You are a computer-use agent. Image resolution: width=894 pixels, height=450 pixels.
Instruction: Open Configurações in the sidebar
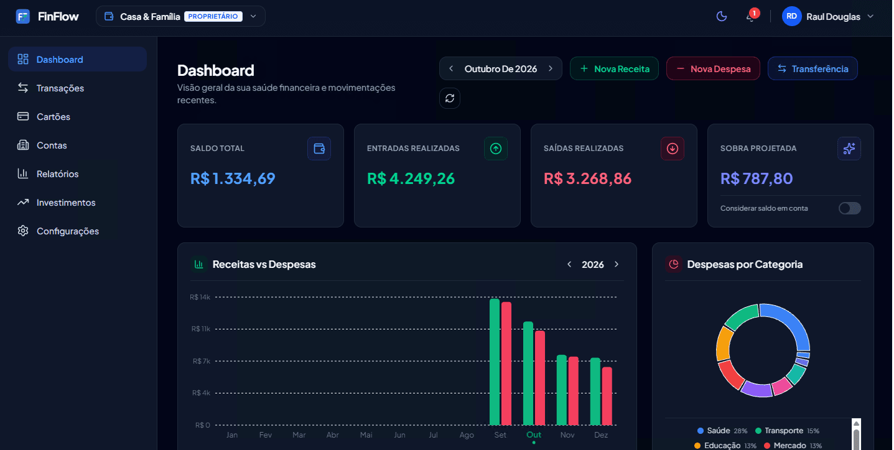[x=77, y=231]
